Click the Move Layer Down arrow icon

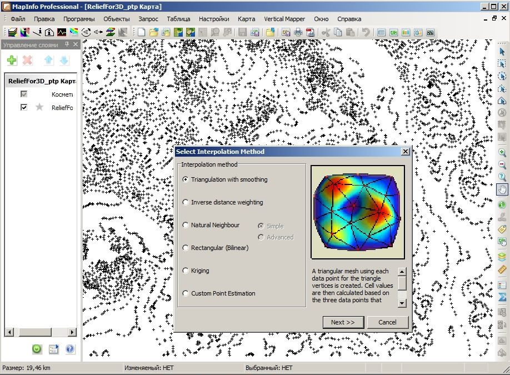pos(64,60)
